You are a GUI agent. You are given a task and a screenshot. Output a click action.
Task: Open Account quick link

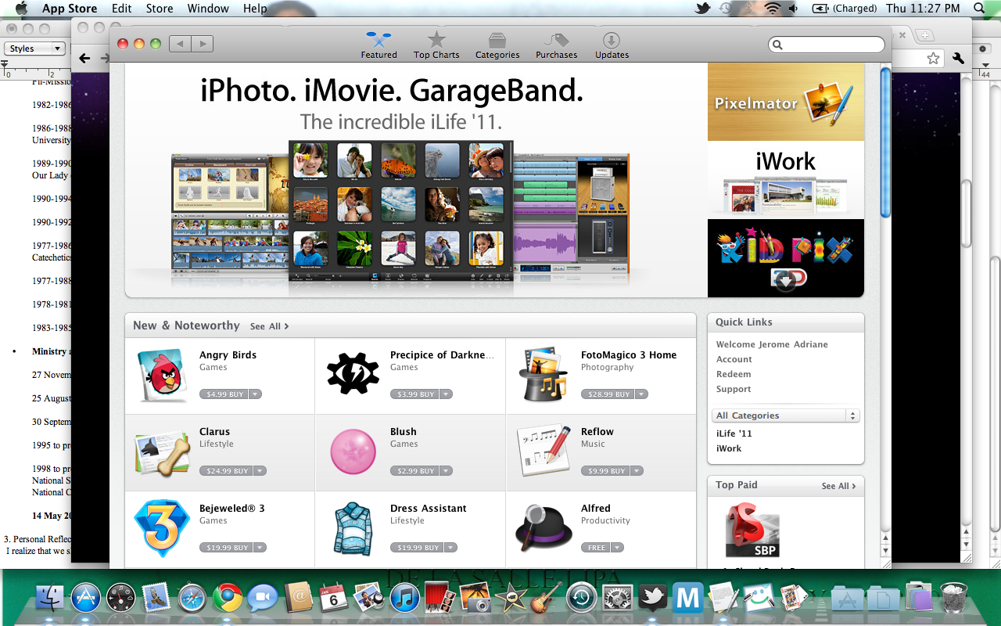click(x=734, y=359)
